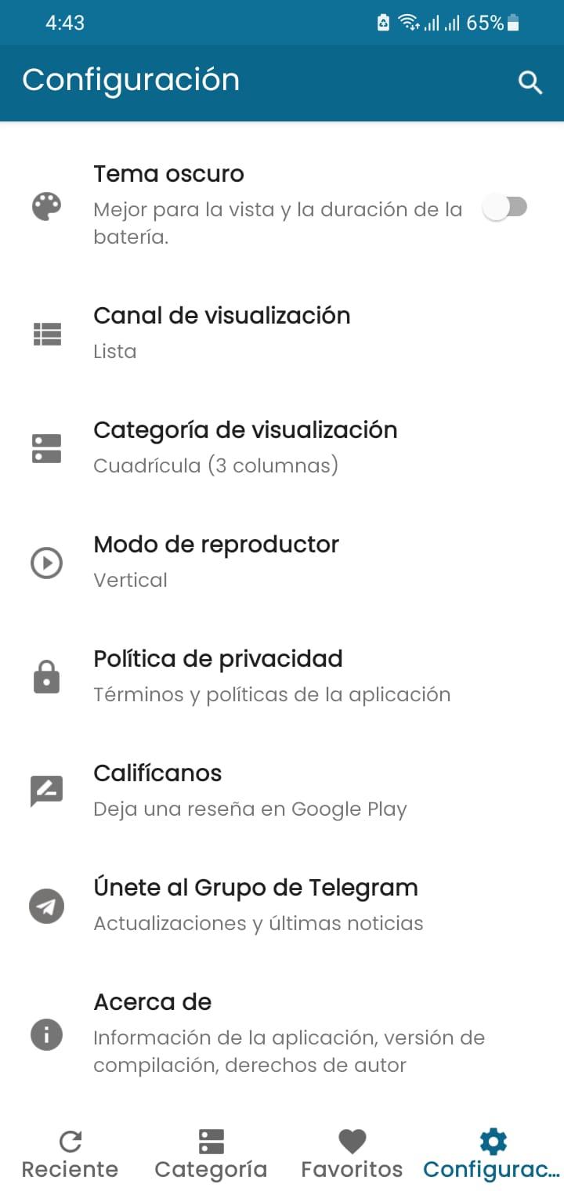The width and height of the screenshot is (564, 1191).
Task: Tap the grid icon for Categoría de visualización
Action: (46, 448)
